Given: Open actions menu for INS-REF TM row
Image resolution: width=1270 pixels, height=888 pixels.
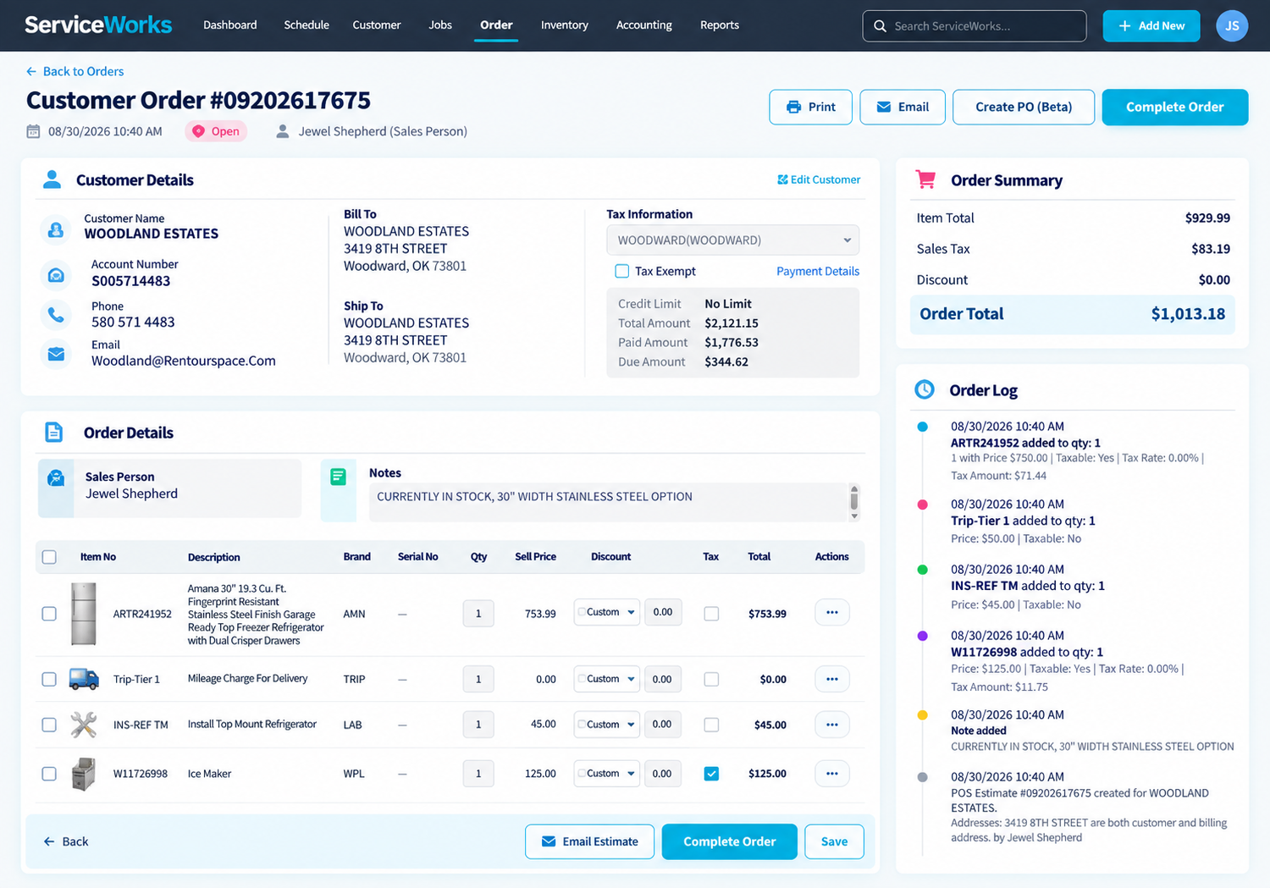Looking at the screenshot, I should 832,725.
